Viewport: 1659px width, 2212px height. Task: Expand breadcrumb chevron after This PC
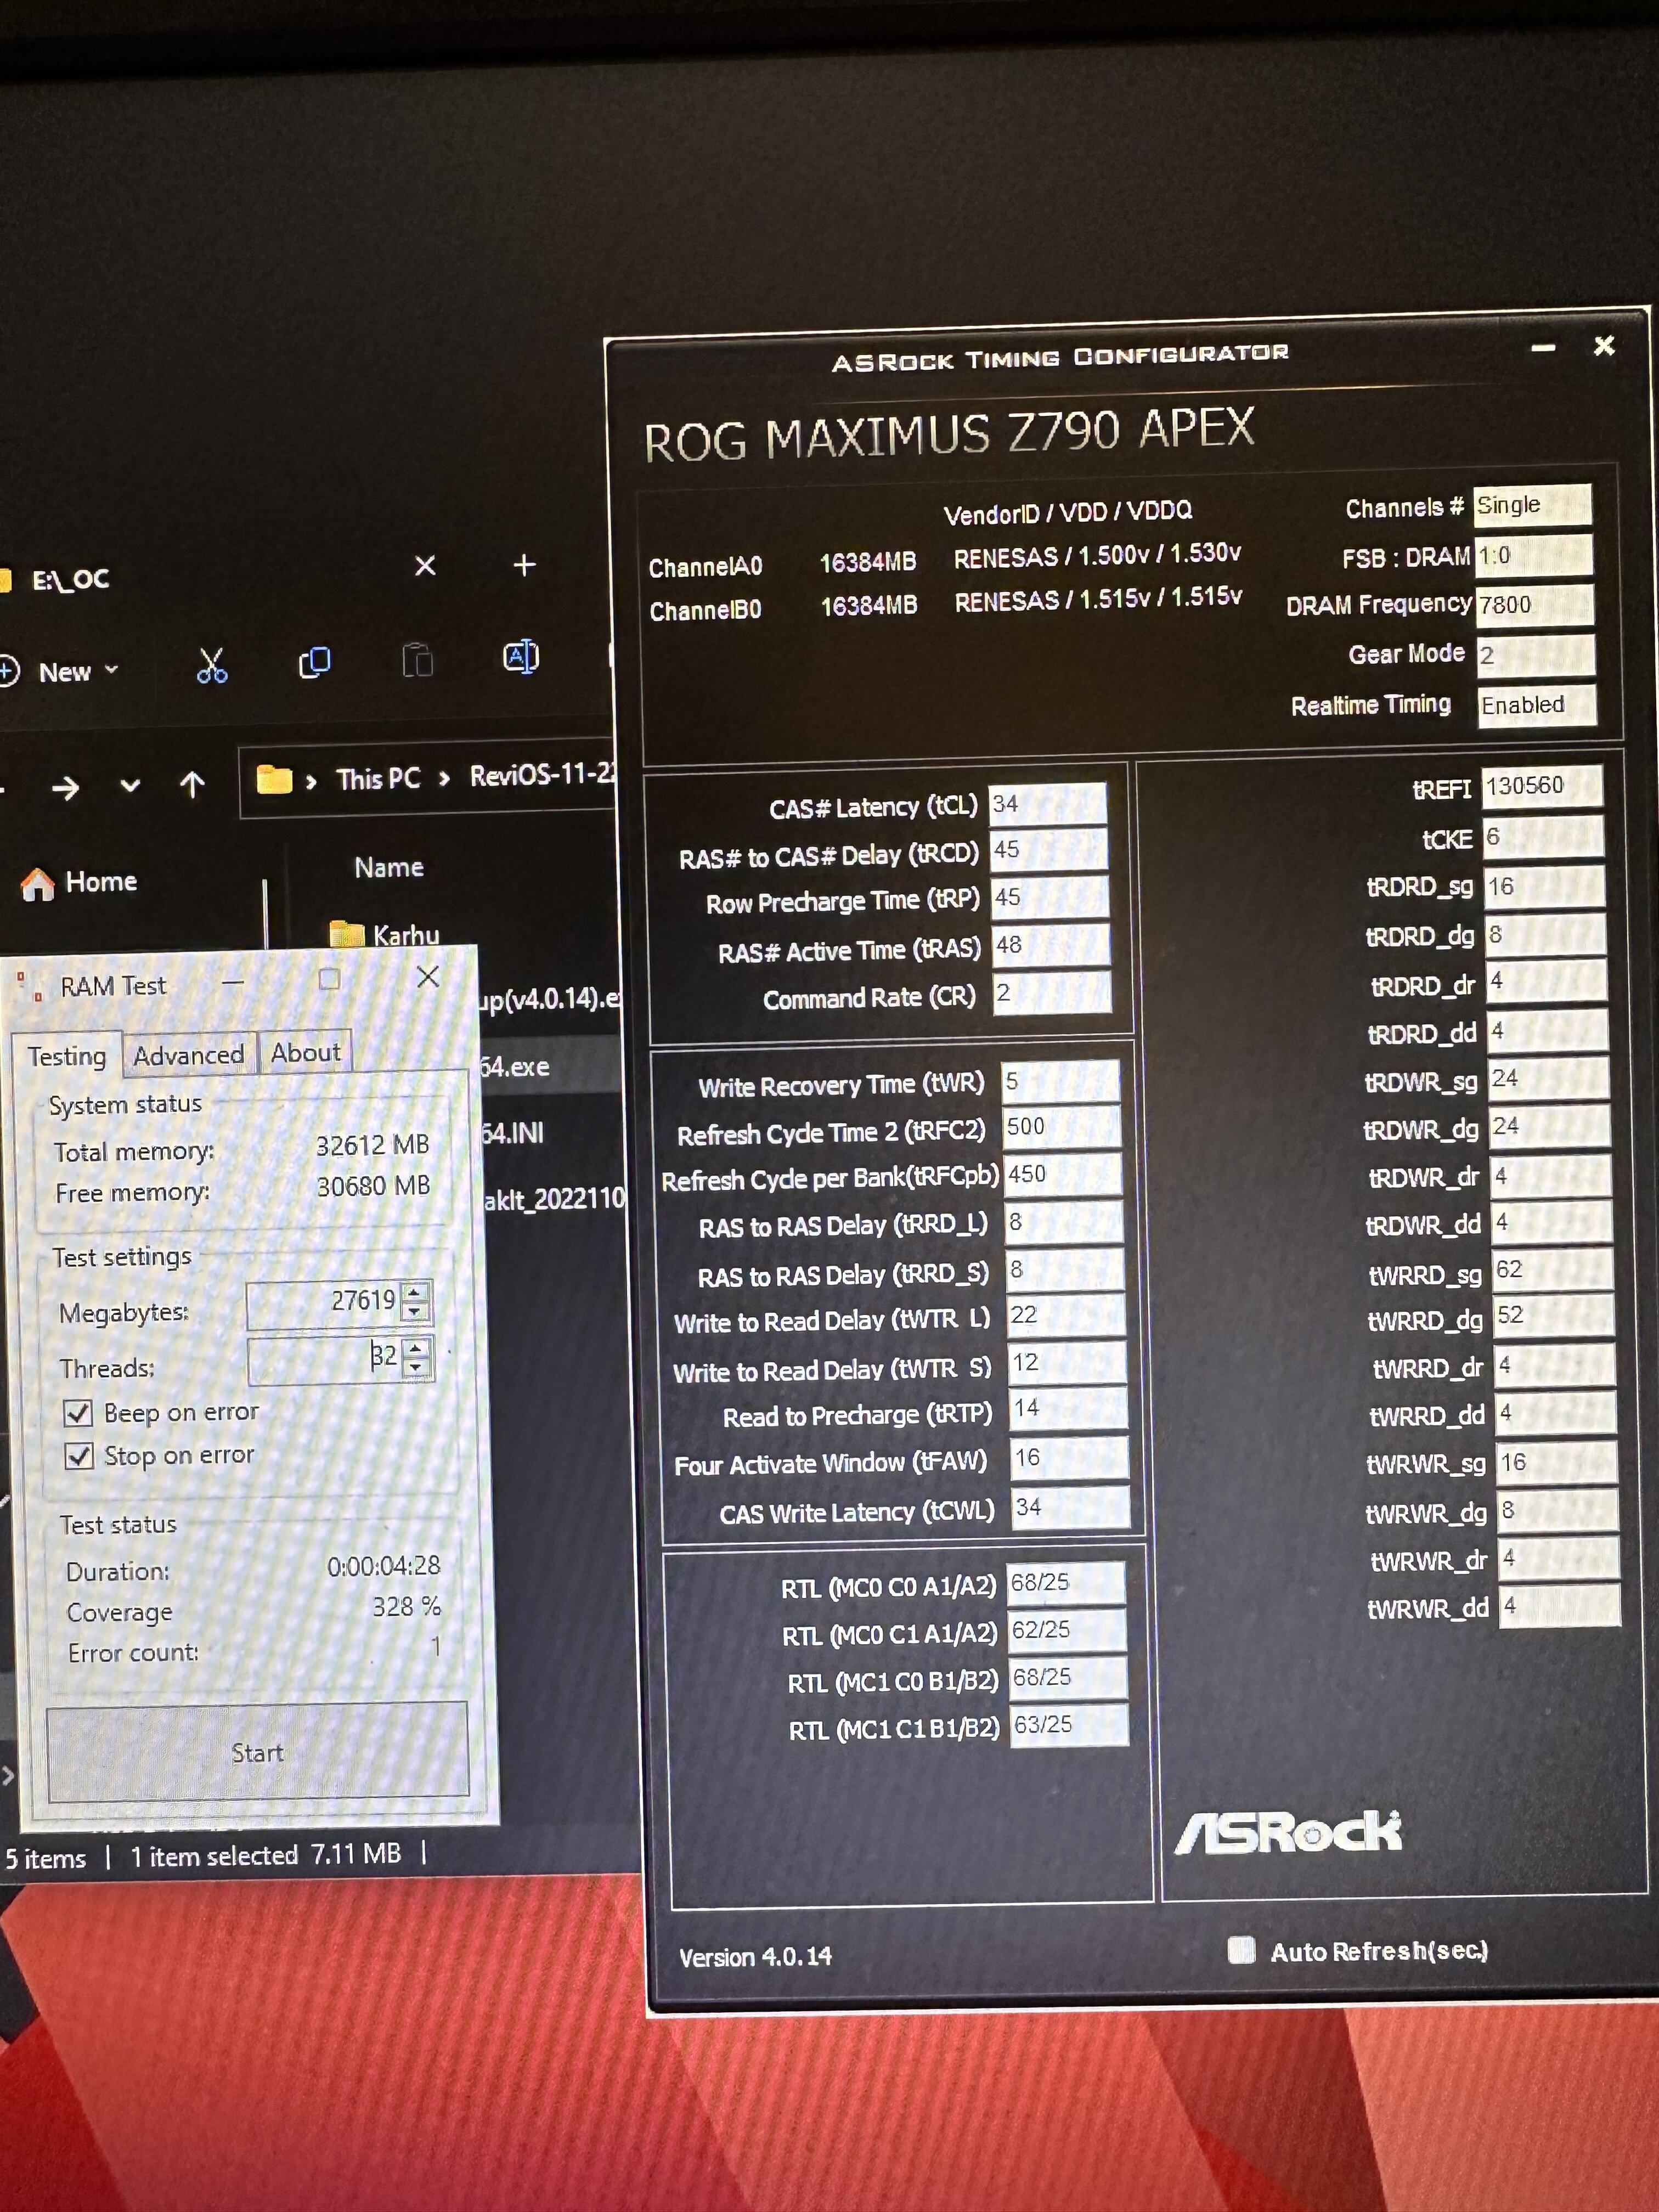coord(444,779)
